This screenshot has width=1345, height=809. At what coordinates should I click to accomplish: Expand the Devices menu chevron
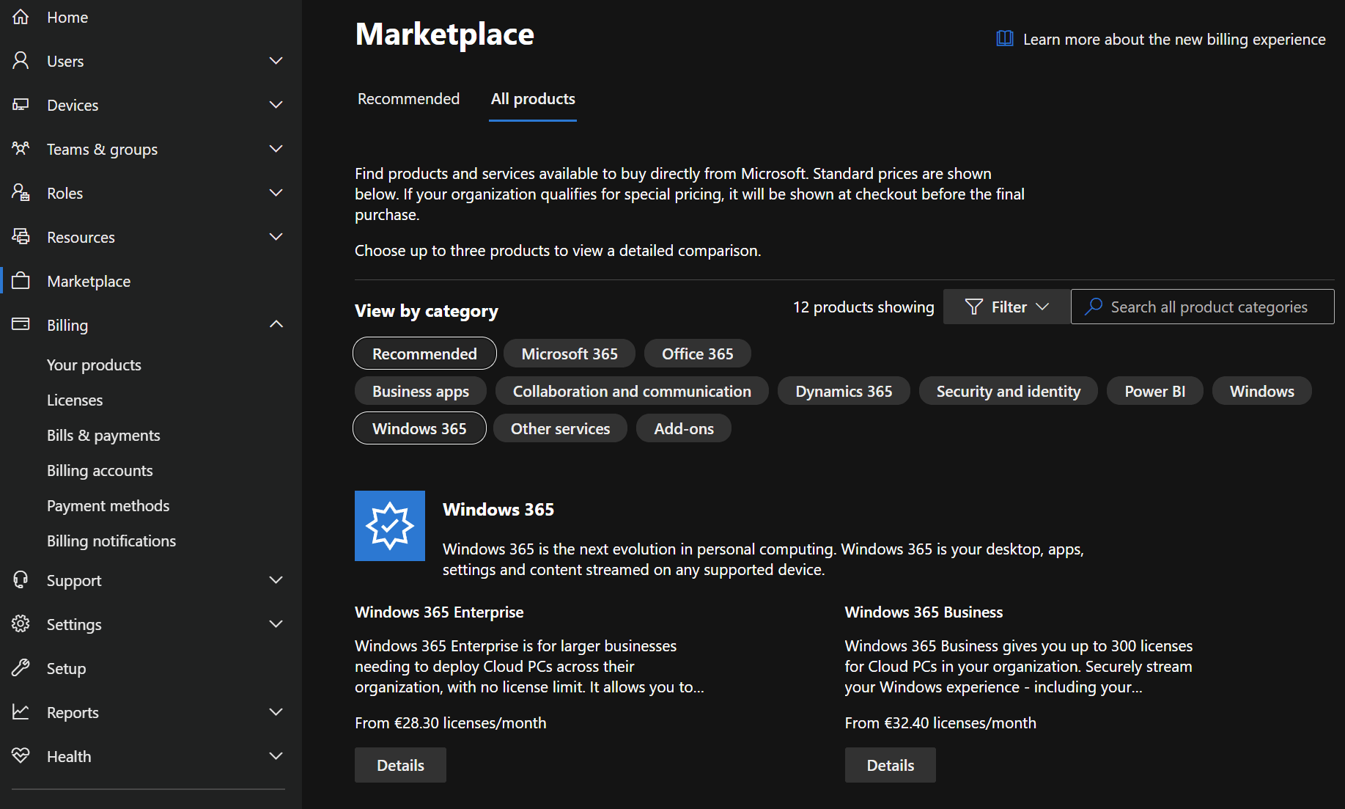(276, 105)
